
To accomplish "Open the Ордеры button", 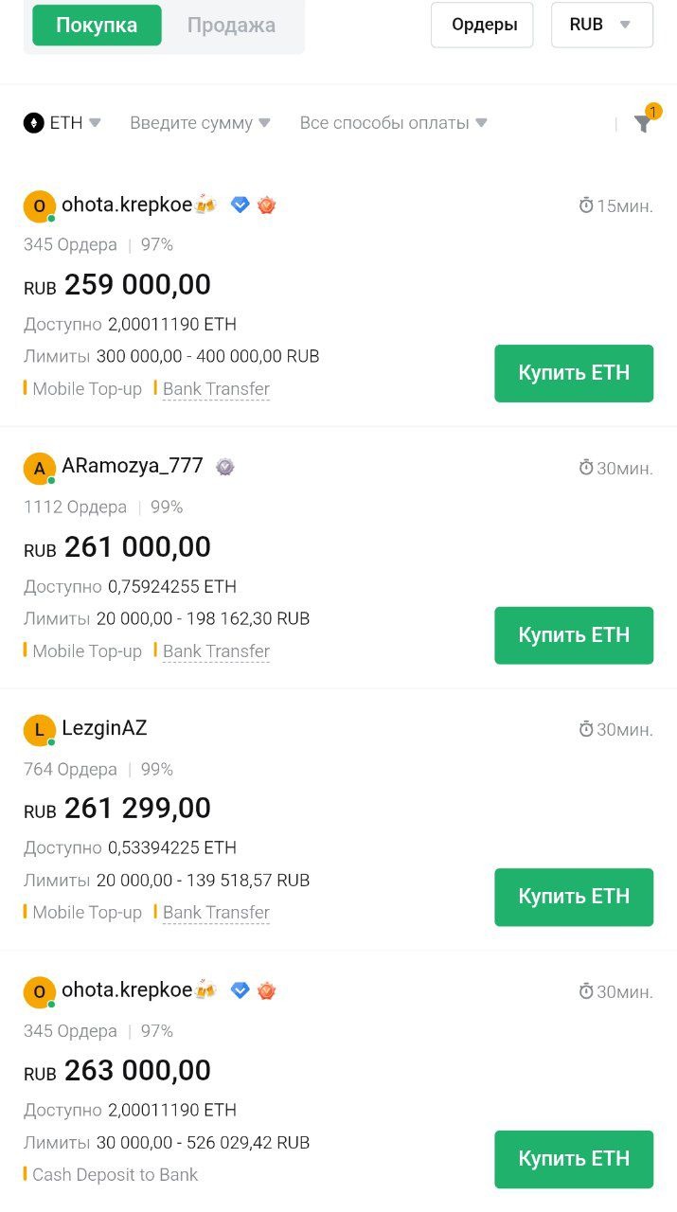I will (x=483, y=25).
